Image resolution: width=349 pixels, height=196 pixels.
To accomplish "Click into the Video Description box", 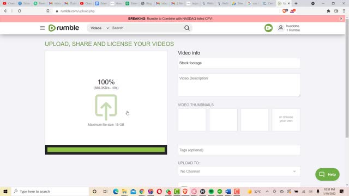I will (x=239, y=85).
